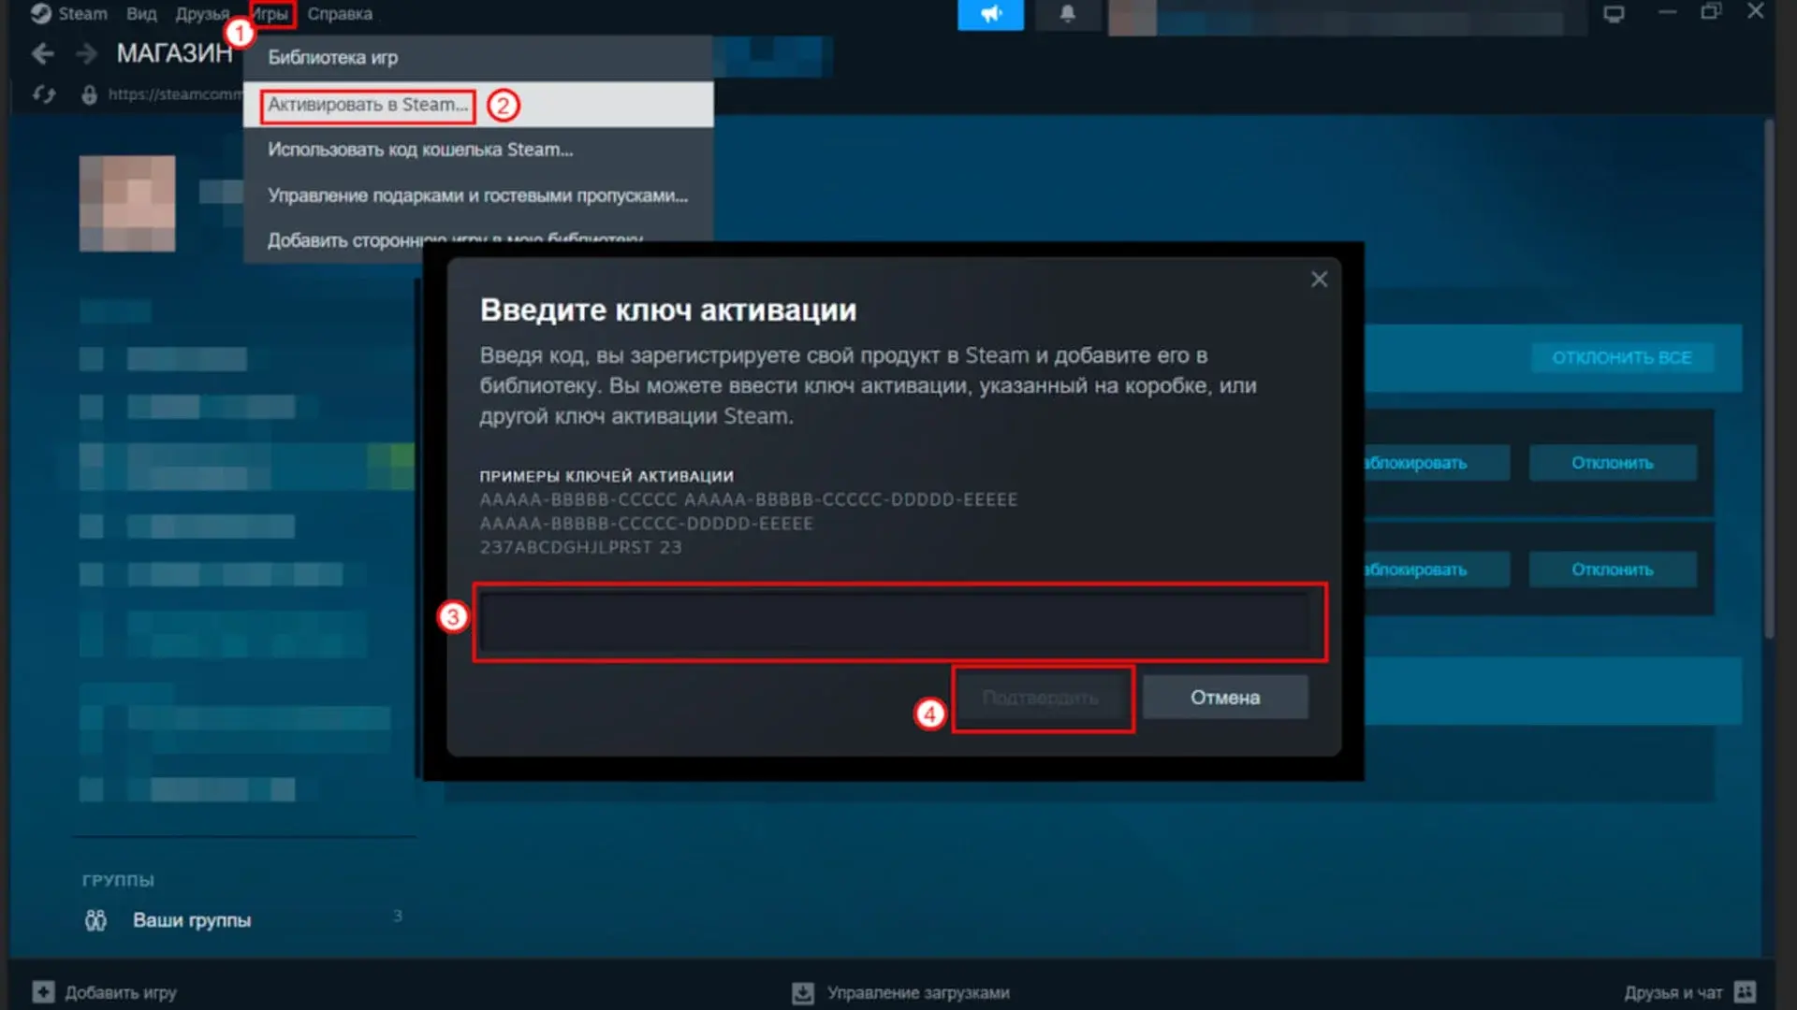Screen dimensions: 1797x1010
Task: Open Управление подарками и гостевыми пропусками...
Action: pos(477,195)
